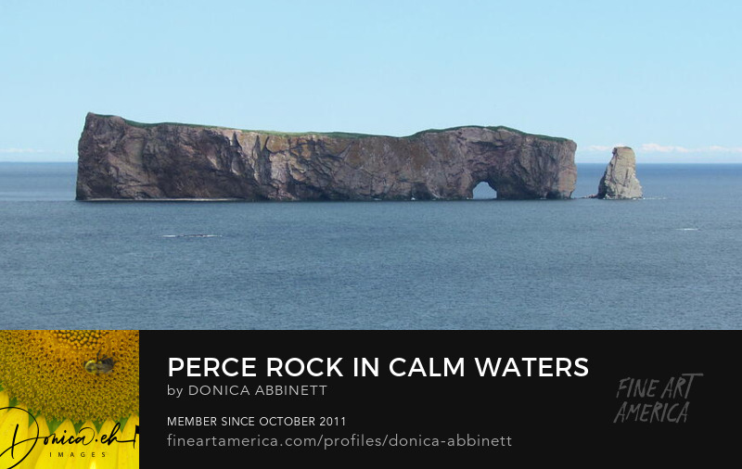Click the Donica.eh signature logo
This screenshot has height=469, width=742.
coord(69,436)
